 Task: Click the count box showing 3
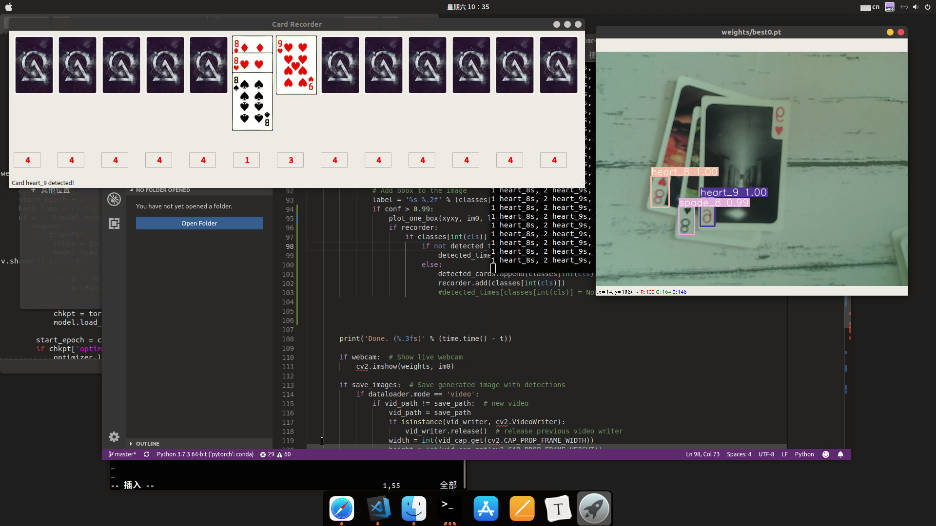291,160
